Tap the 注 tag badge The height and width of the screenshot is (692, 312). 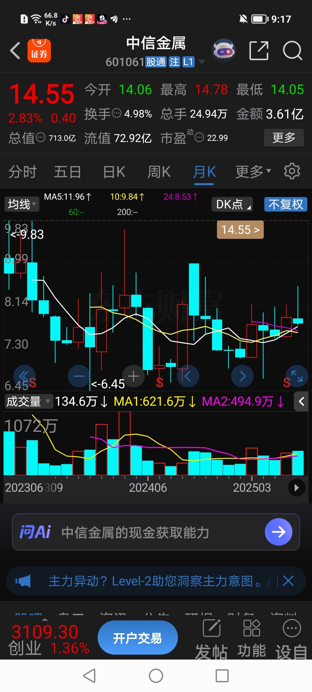(174, 62)
